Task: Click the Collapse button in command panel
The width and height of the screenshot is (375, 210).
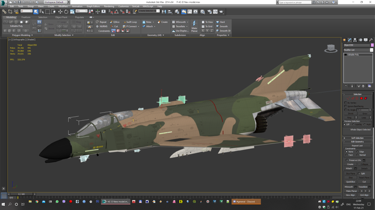Action: point(364,164)
